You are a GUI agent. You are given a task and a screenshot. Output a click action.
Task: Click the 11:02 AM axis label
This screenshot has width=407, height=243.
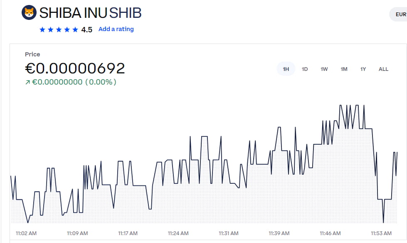click(x=26, y=233)
